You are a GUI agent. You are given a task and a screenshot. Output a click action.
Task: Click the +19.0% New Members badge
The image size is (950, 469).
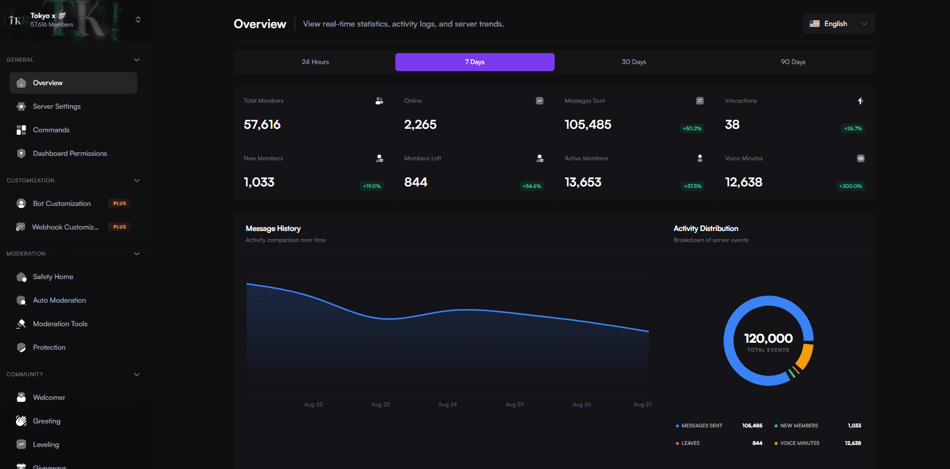pyautogui.click(x=372, y=186)
